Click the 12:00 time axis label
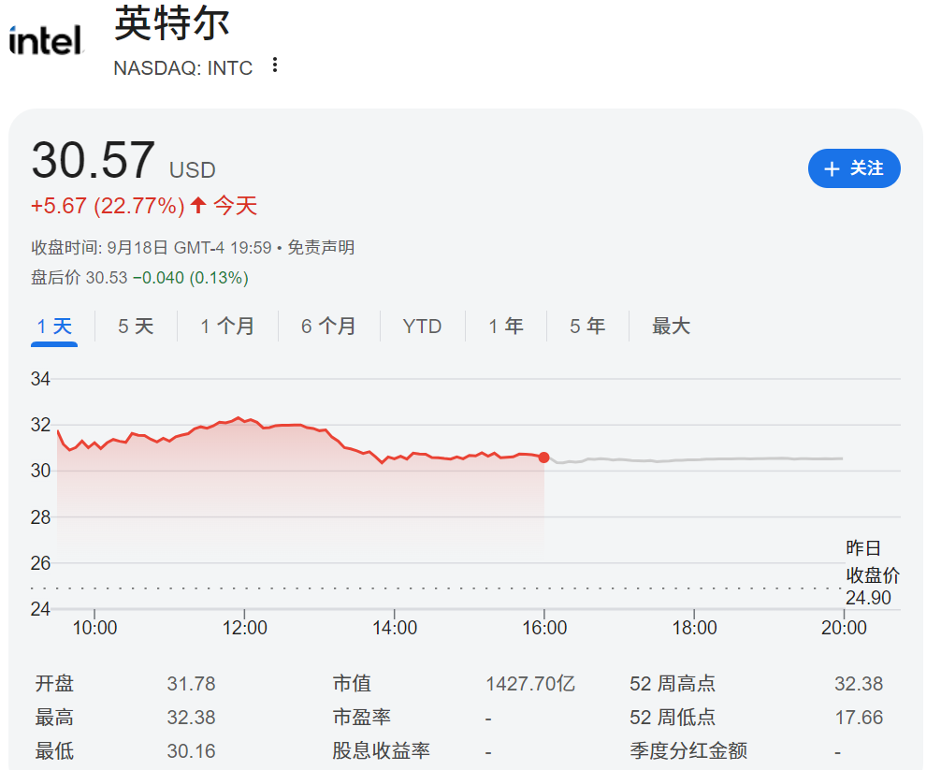 244,628
